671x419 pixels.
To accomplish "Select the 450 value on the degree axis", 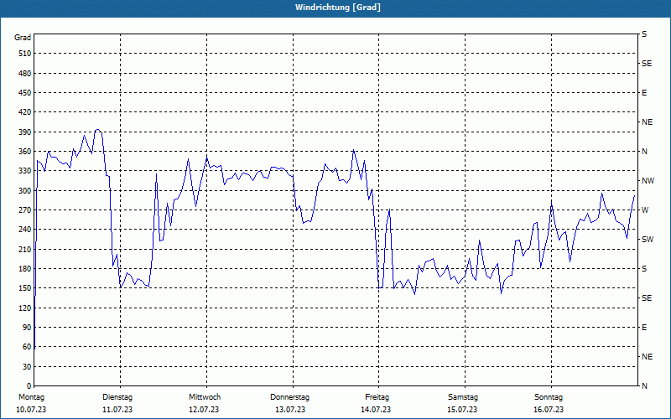I will point(25,93).
